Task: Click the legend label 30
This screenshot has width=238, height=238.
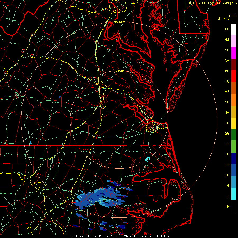Action: click(x=227, y=123)
